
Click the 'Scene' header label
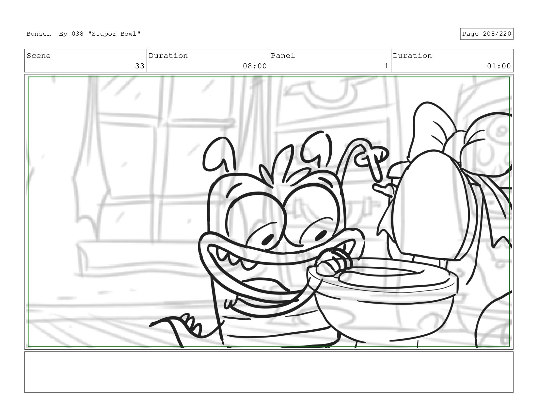point(39,56)
